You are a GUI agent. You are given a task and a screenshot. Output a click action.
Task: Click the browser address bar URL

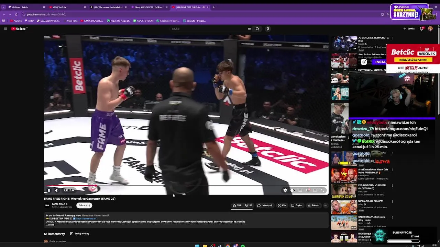point(46,14)
